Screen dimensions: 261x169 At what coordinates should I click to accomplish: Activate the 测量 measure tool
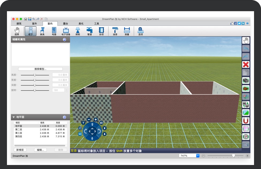pyautogui.click(x=127, y=31)
